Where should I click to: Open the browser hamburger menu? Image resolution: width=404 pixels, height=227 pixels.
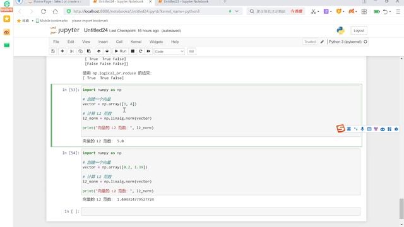[398, 11]
